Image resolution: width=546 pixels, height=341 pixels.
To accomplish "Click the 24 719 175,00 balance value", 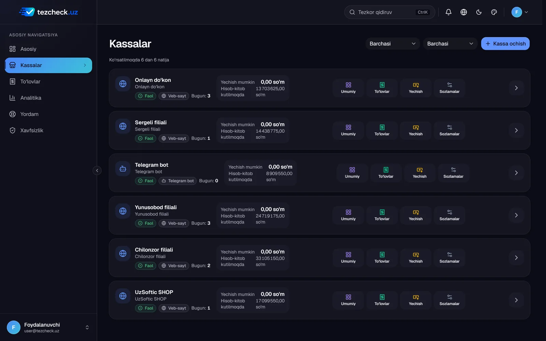I will [x=270, y=216].
